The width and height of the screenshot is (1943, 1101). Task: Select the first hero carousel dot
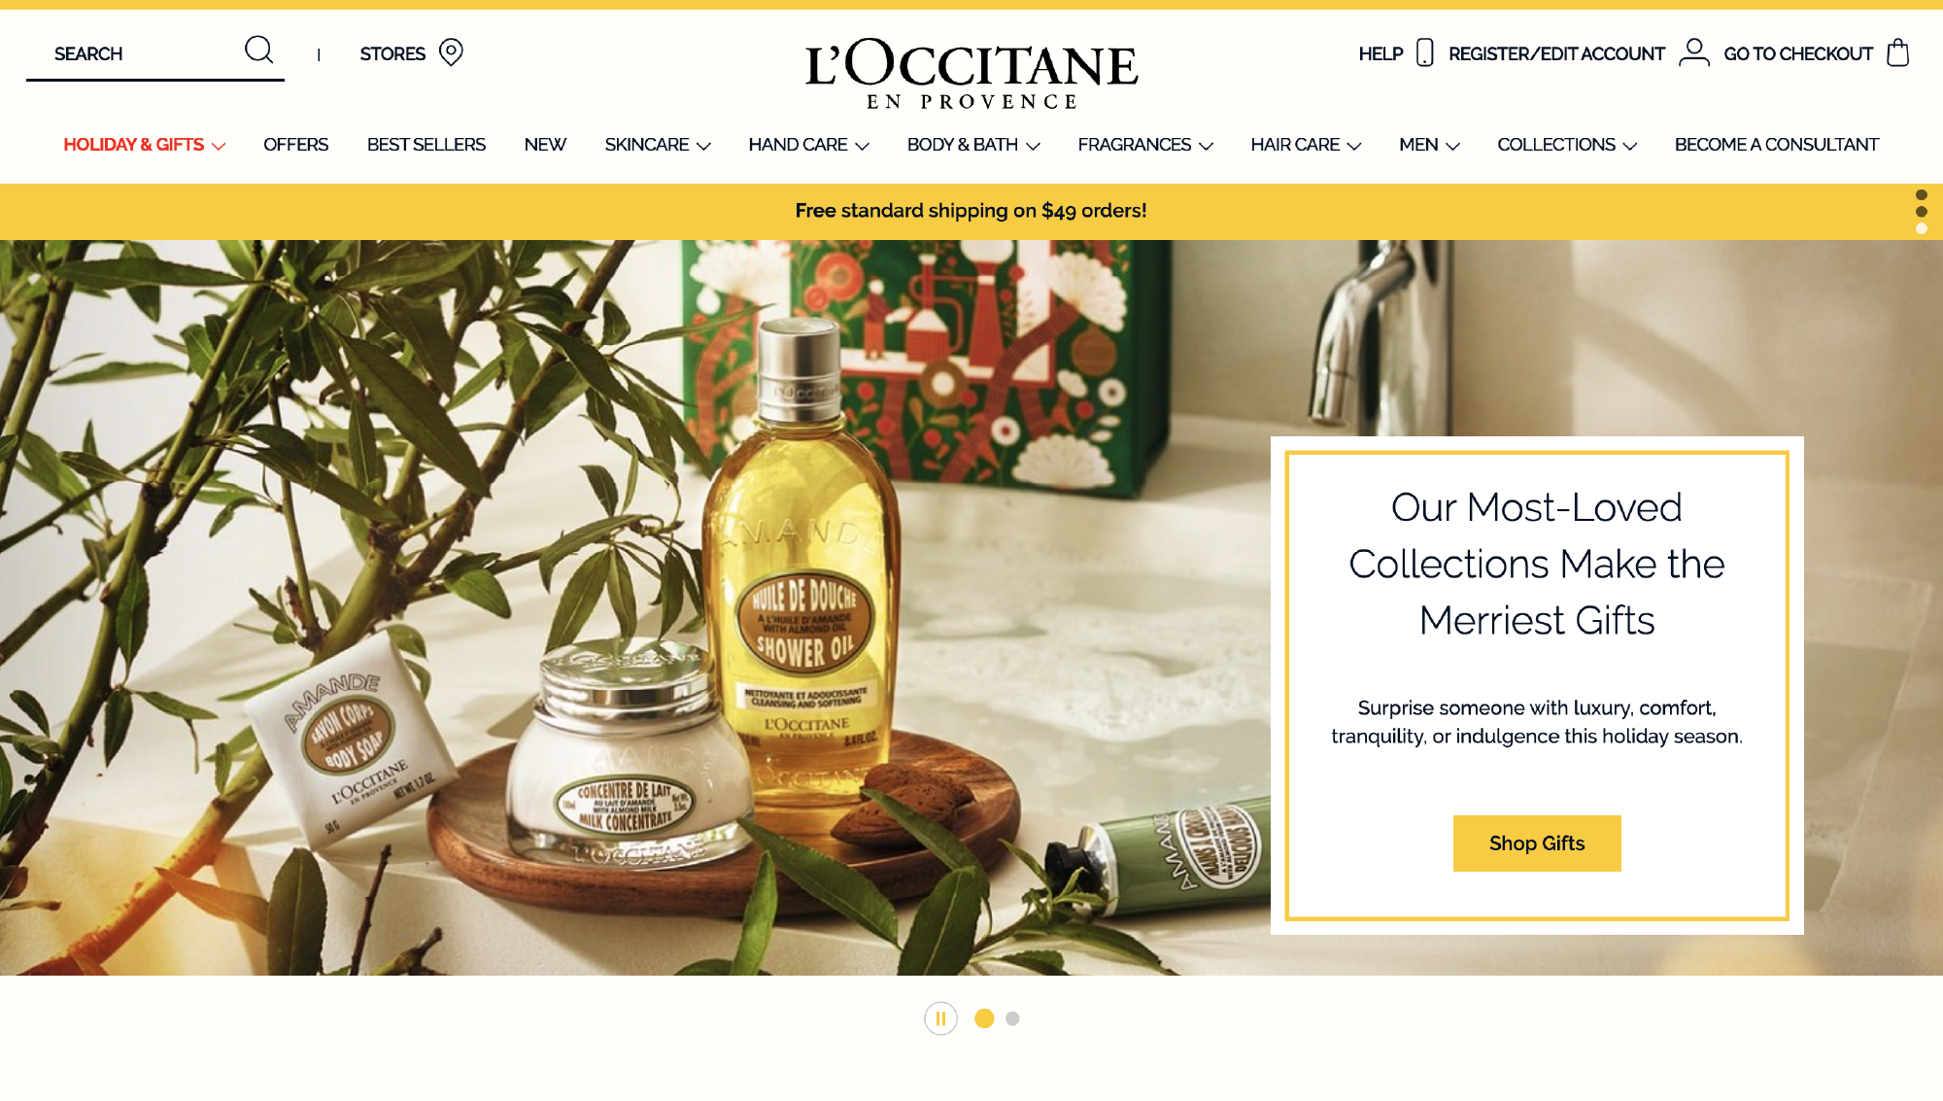coord(984,1018)
